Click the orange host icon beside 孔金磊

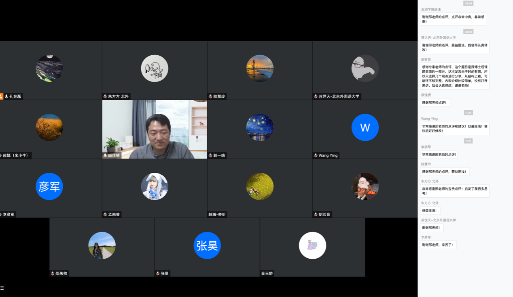[x=1, y=96]
